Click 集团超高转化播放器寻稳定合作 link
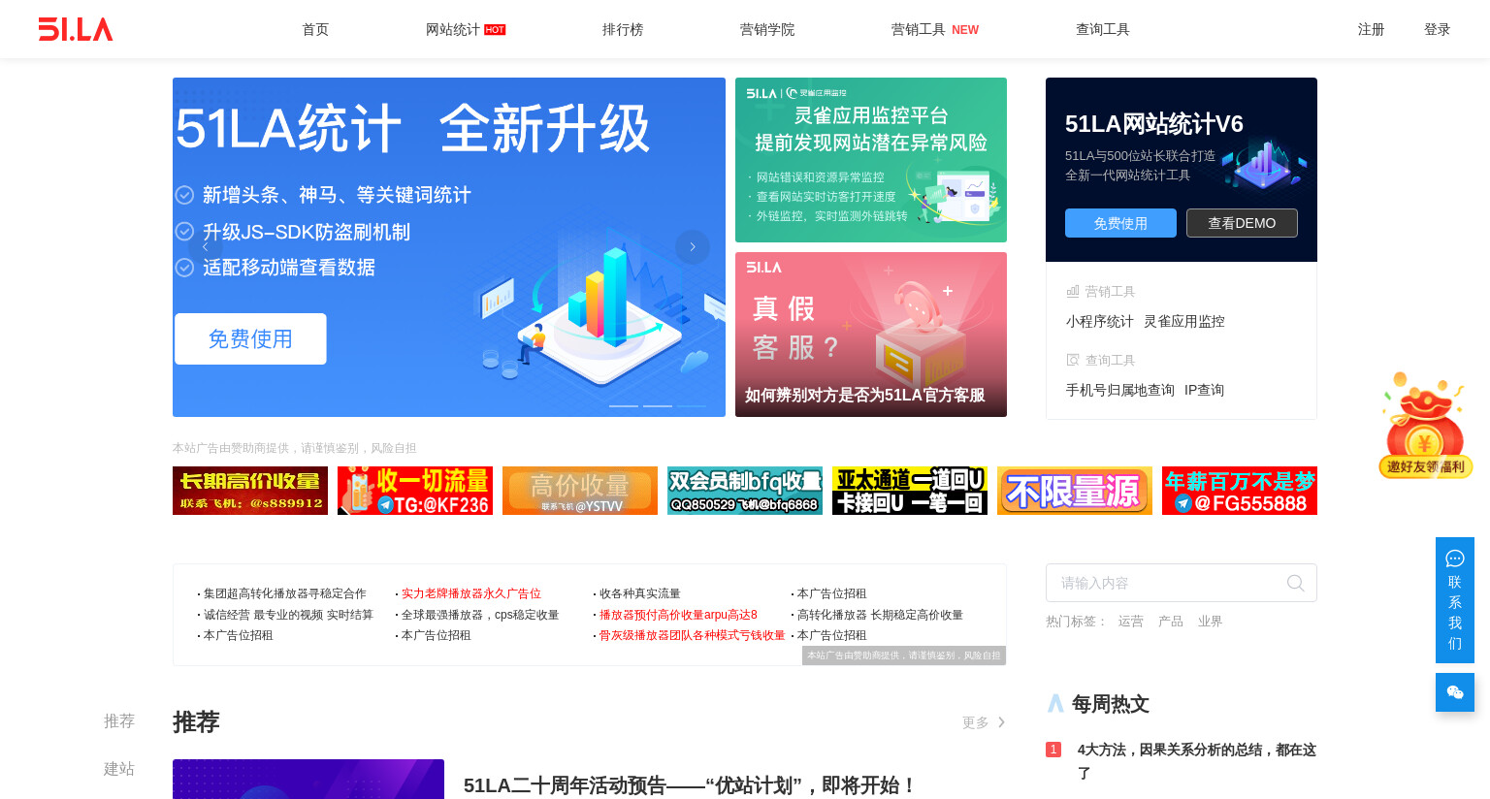 [x=285, y=593]
